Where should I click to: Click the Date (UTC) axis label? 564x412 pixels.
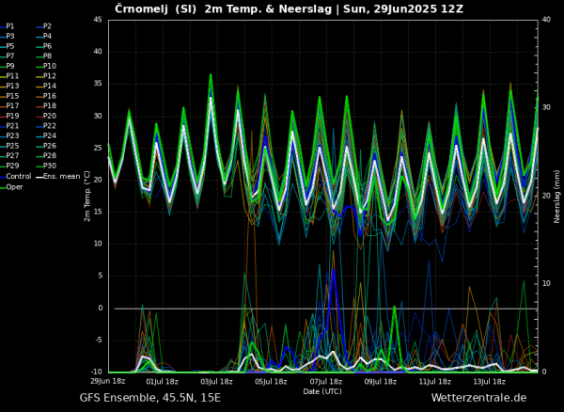pyautogui.click(x=322, y=391)
